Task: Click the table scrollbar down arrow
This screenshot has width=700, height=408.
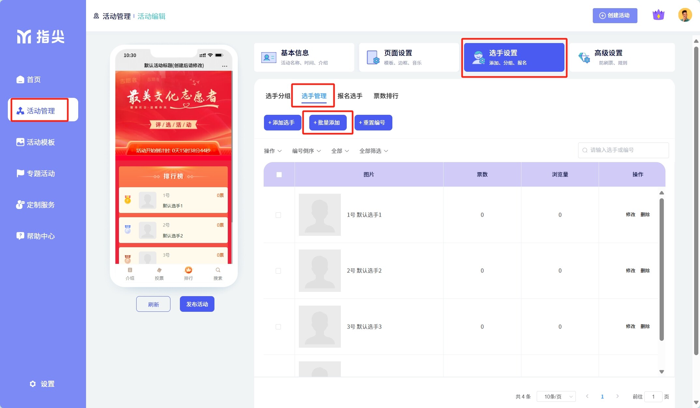Action: pyautogui.click(x=662, y=372)
